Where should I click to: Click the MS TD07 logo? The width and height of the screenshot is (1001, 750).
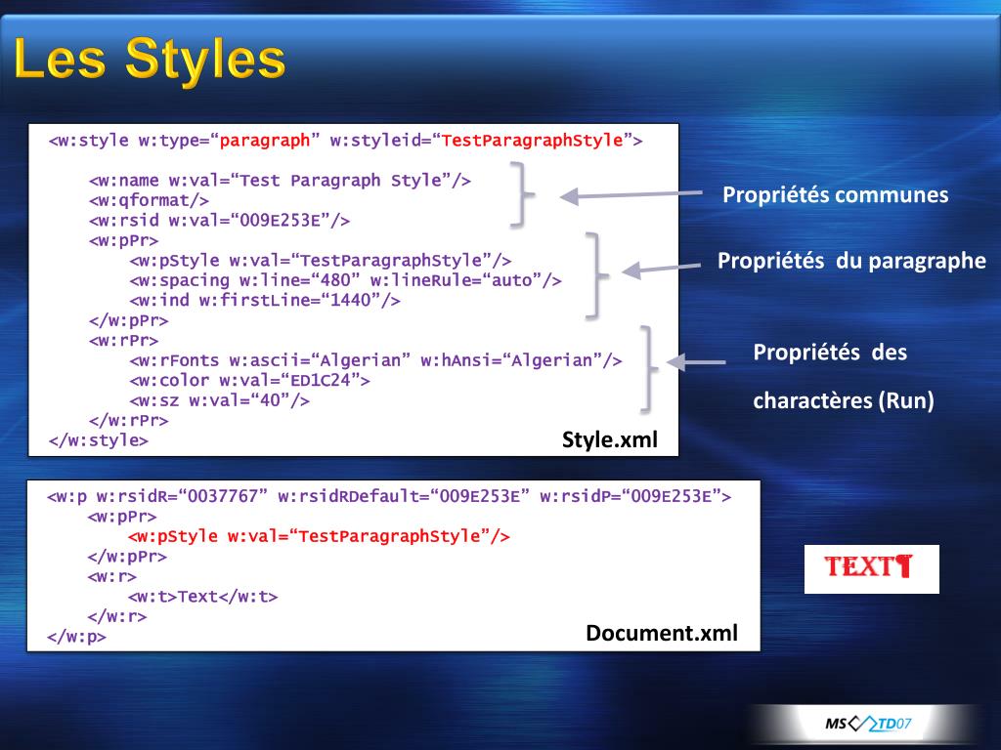tap(868, 724)
